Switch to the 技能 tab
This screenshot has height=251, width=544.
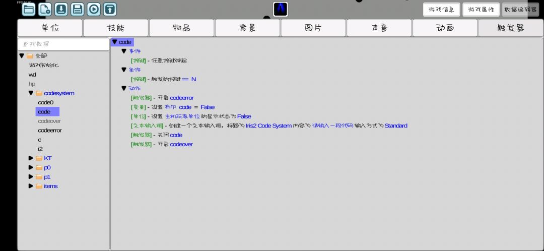coord(116,28)
